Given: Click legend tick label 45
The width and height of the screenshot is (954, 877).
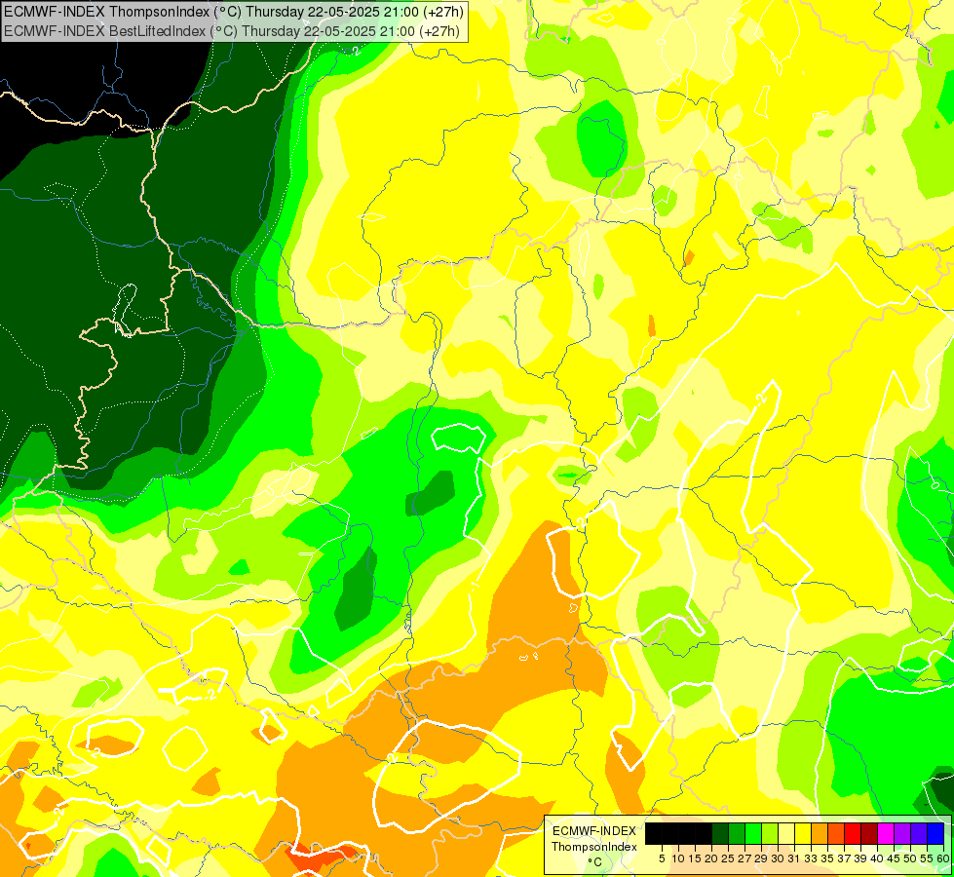Looking at the screenshot, I should click(x=895, y=858).
